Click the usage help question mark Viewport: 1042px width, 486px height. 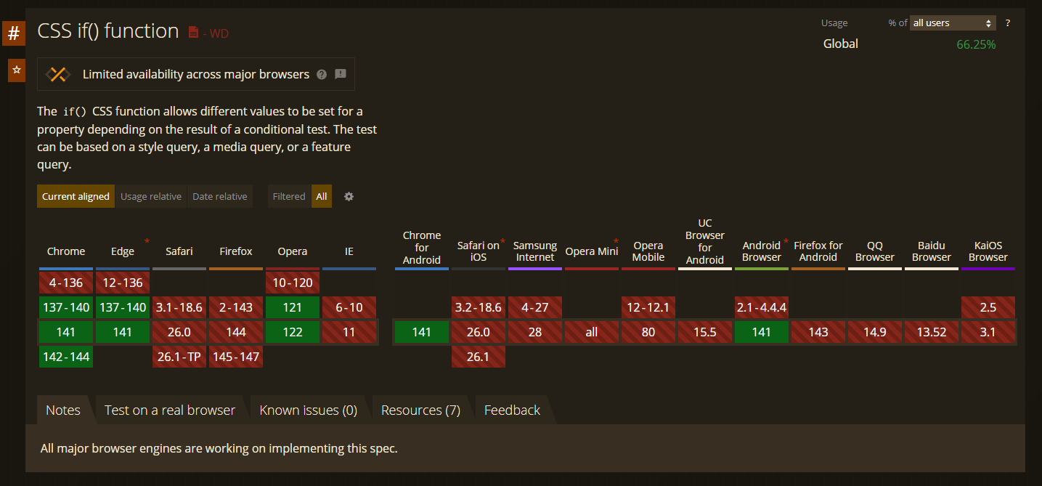(x=1007, y=23)
